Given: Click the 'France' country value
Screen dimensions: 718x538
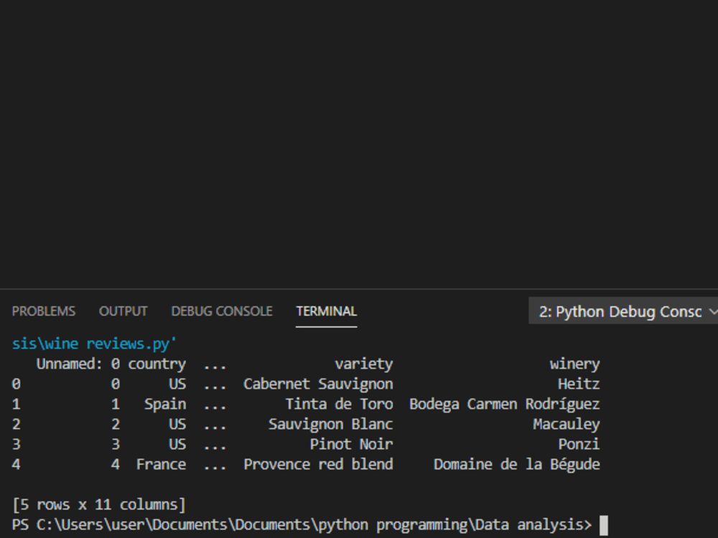Looking at the screenshot, I should click(x=161, y=465).
